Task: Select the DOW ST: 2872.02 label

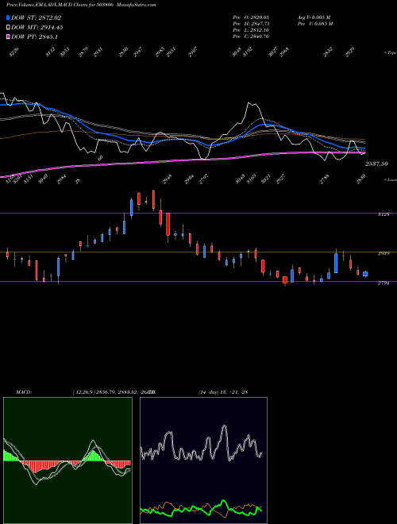Action: pos(36,17)
